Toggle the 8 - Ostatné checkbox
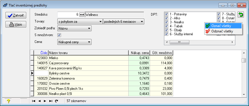The width and height of the screenshot is (249, 106). 218,18
